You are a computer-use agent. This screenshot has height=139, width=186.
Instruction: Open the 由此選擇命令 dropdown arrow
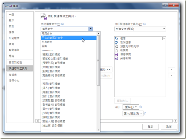click(90, 29)
